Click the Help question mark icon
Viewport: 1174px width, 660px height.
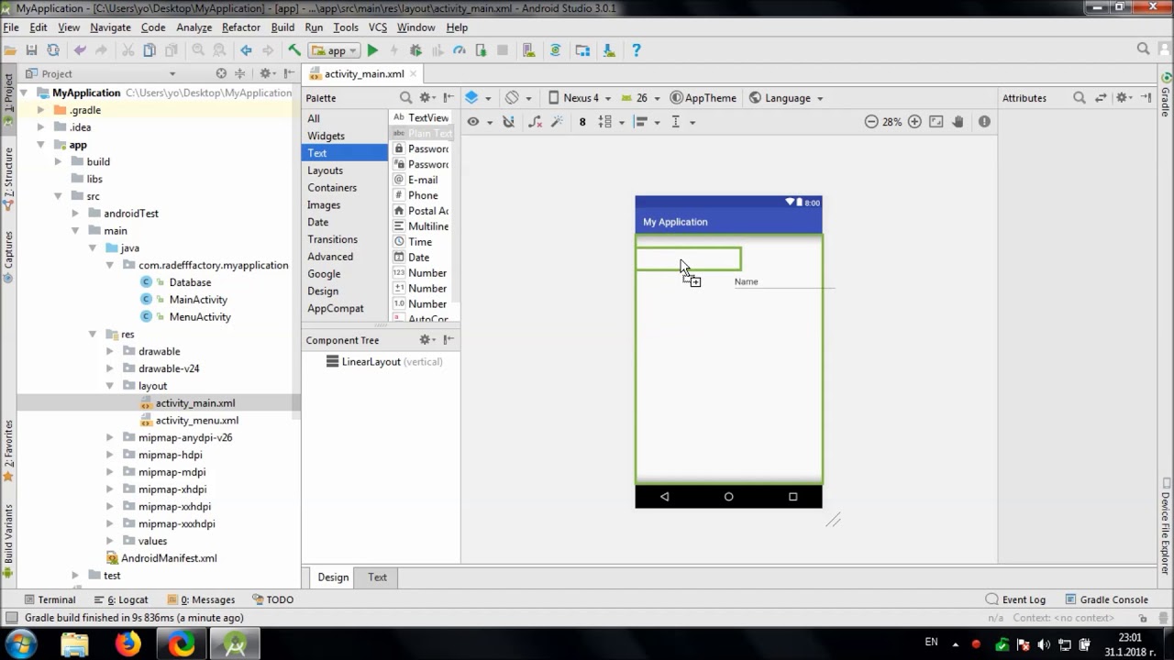point(637,50)
